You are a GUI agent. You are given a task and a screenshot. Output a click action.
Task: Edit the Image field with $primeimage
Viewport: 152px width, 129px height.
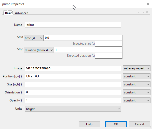tap(73, 68)
